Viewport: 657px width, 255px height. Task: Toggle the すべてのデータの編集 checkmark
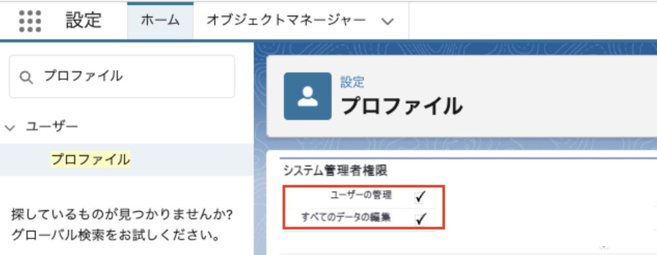pyautogui.click(x=420, y=219)
